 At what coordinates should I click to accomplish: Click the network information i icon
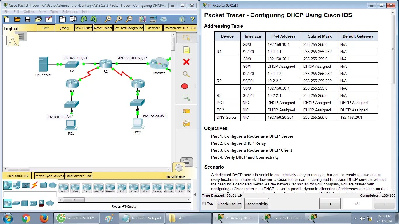tap(182, 20)
